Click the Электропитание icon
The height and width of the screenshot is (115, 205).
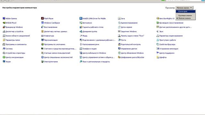pos(42,62)
